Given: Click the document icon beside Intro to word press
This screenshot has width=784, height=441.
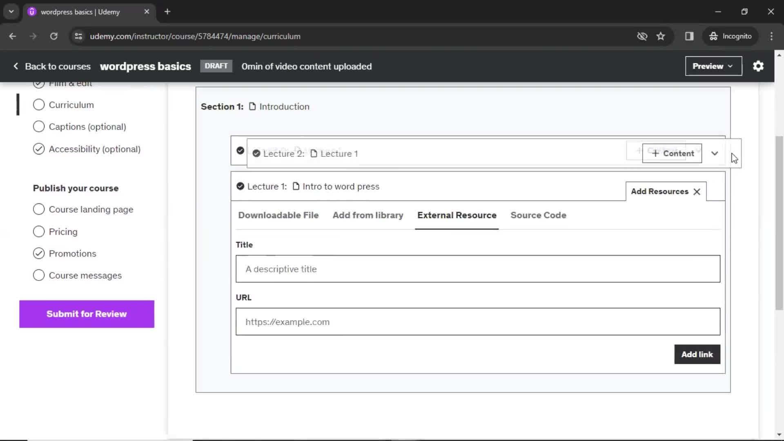Looking at the screenshot, I should 296,187.
